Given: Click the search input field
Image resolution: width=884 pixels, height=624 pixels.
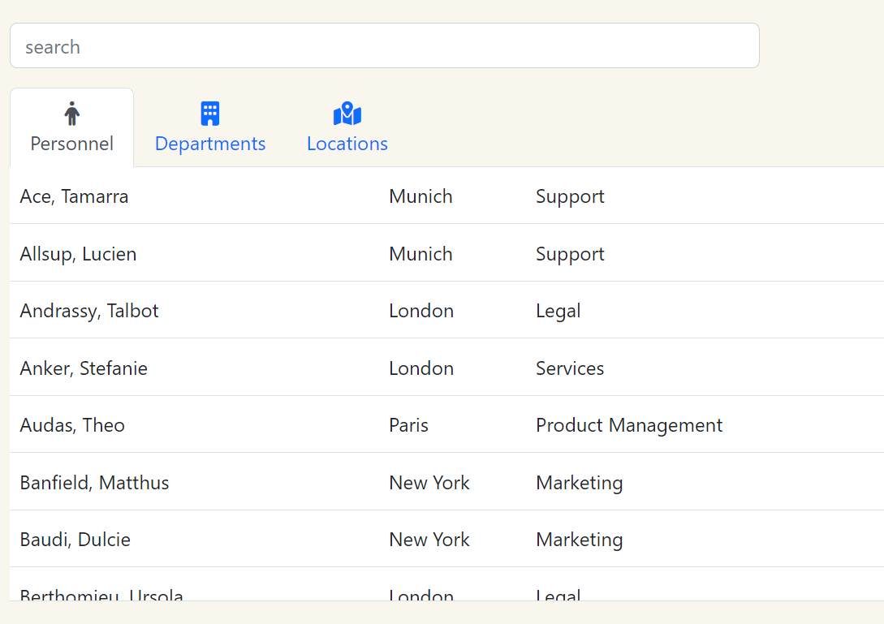Looking at the screenshot, I should (x=384, y=45).
